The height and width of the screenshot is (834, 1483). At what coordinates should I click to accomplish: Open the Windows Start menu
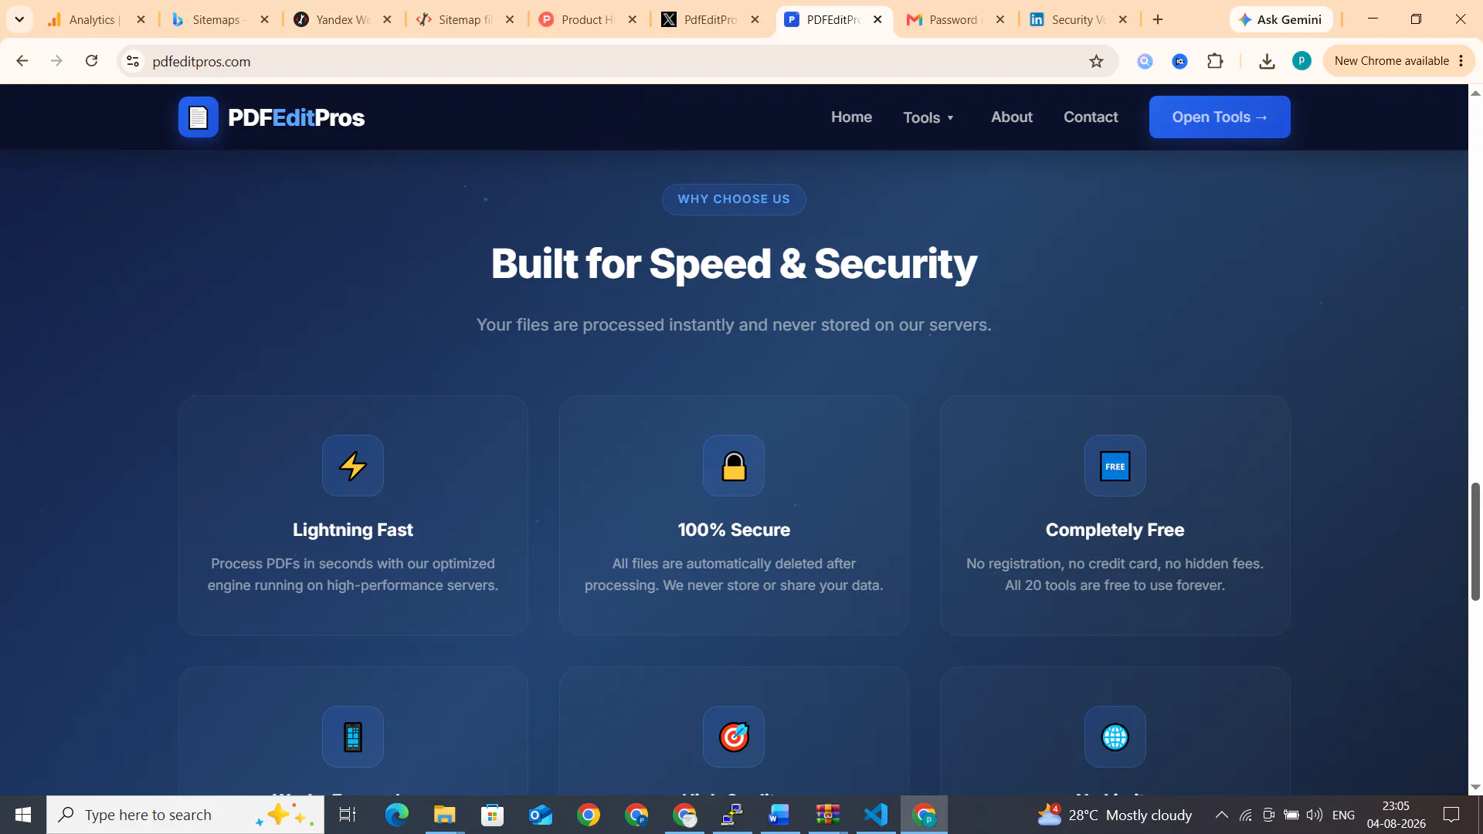coord(23,815)
